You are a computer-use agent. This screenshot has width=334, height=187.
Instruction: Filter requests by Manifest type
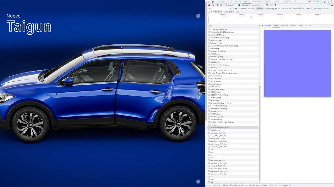pyautogui.click(x=301, y=9)
